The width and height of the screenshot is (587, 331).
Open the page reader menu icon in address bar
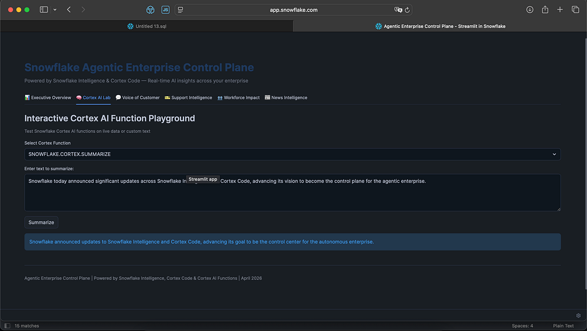point(181,10)
